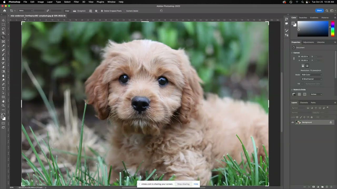The image size is (337, 189).
Task: Reset the crop with the undo arrow
Action: tap(161, 11)
